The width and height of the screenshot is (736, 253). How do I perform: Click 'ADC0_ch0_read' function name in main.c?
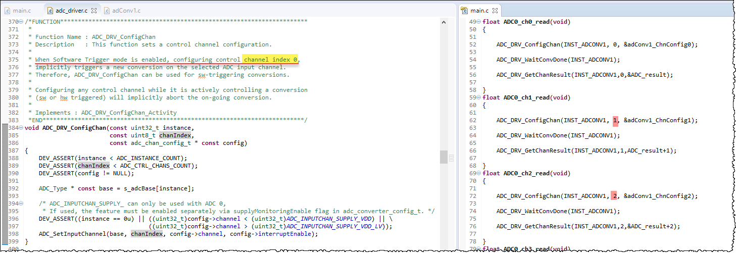(x=526, y=22)
